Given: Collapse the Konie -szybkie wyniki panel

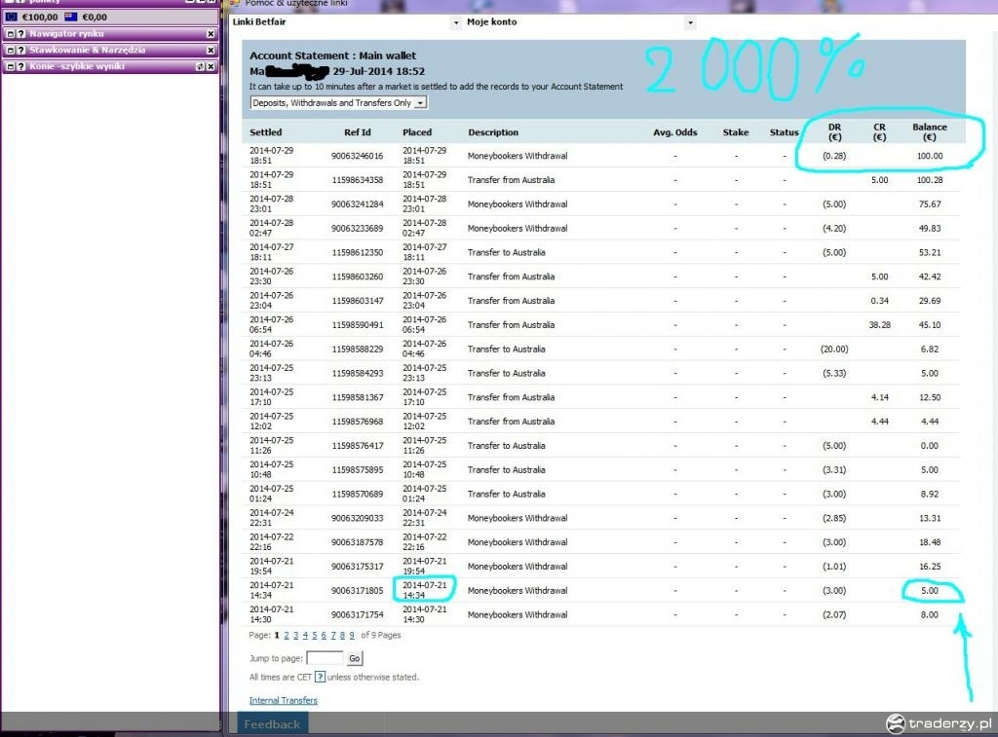Looking at the screenshot, I should coord(10,66).
